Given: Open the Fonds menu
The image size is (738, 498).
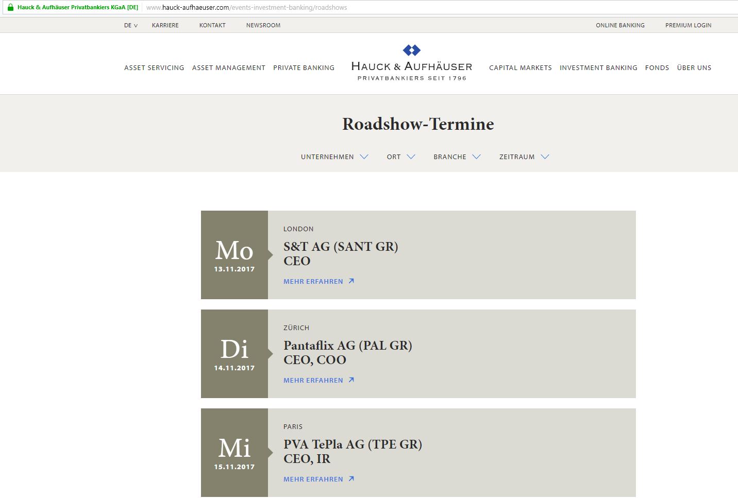Looking at the screenshot, I should coord(657,67).
